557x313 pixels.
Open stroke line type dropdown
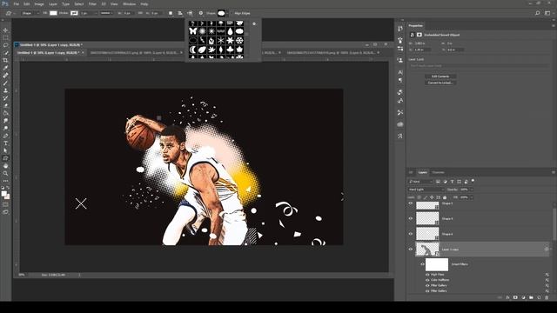[x=106, y=13]
